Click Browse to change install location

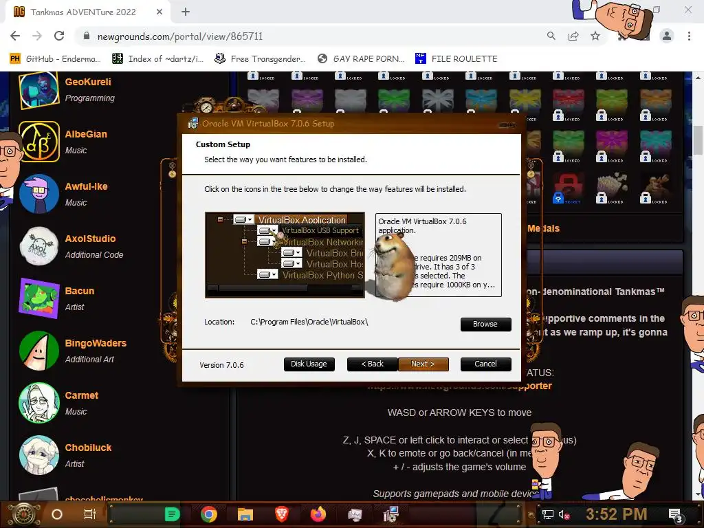pyautogui.click(x=485, y=324)
